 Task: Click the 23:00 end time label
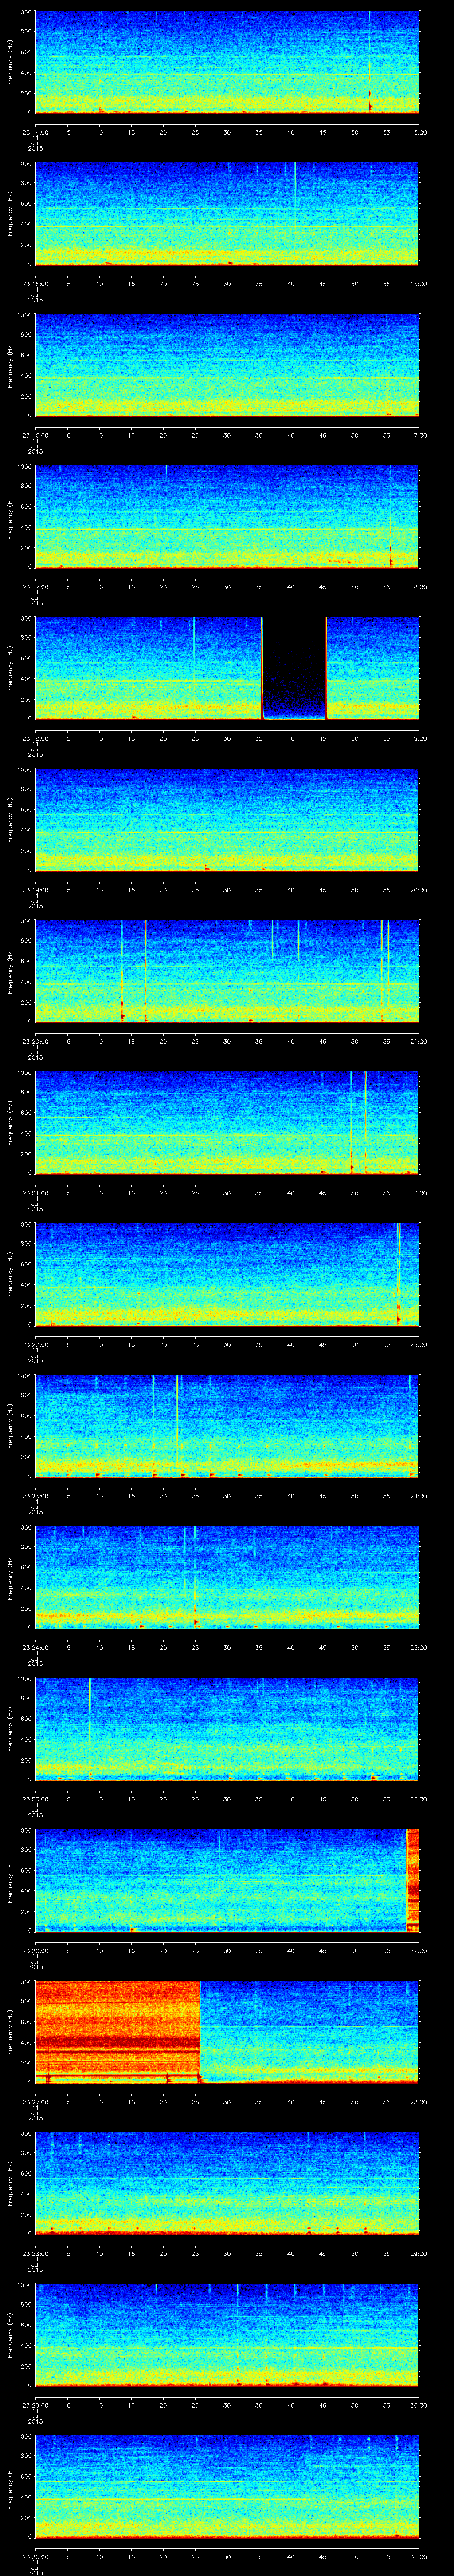[x=418, y=1344]
